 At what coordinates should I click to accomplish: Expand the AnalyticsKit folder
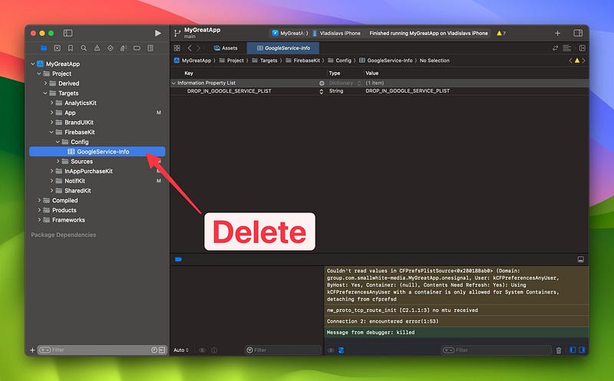click(51, 103)
